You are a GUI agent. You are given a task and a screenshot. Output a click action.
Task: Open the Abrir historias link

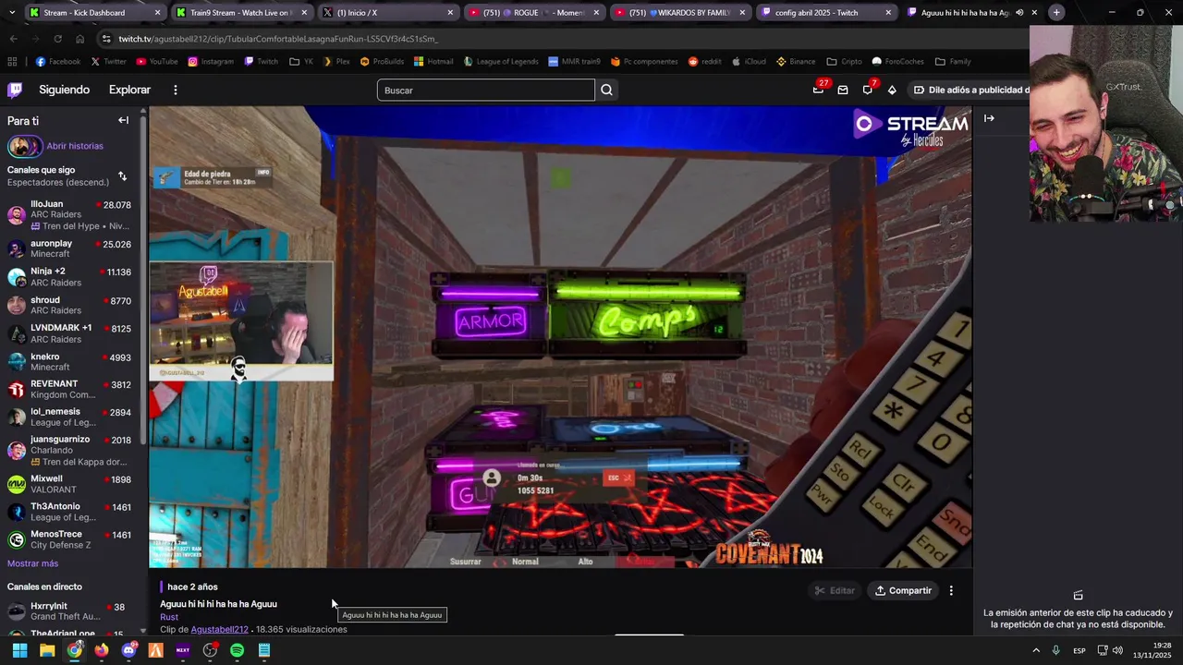coord(75,146)
